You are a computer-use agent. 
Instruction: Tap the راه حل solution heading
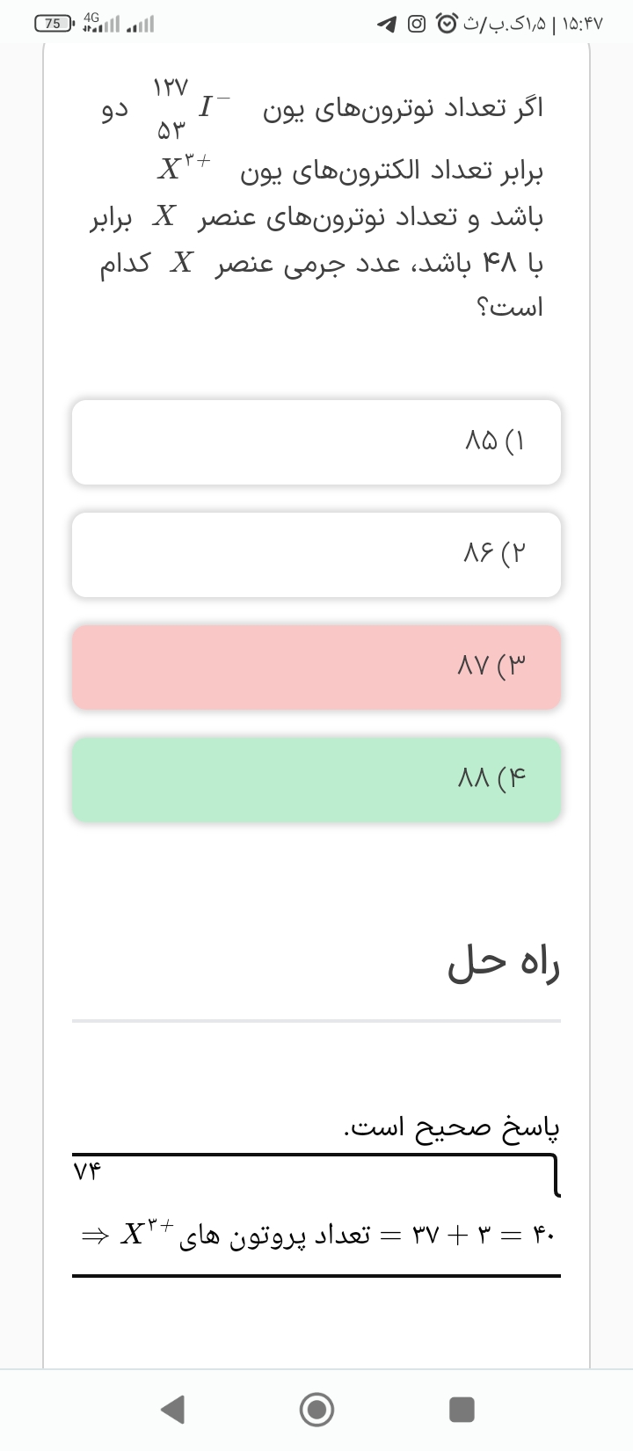coord(504,963)
